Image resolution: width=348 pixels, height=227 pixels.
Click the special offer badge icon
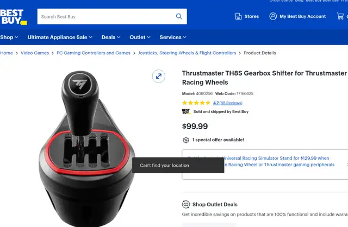186,140
